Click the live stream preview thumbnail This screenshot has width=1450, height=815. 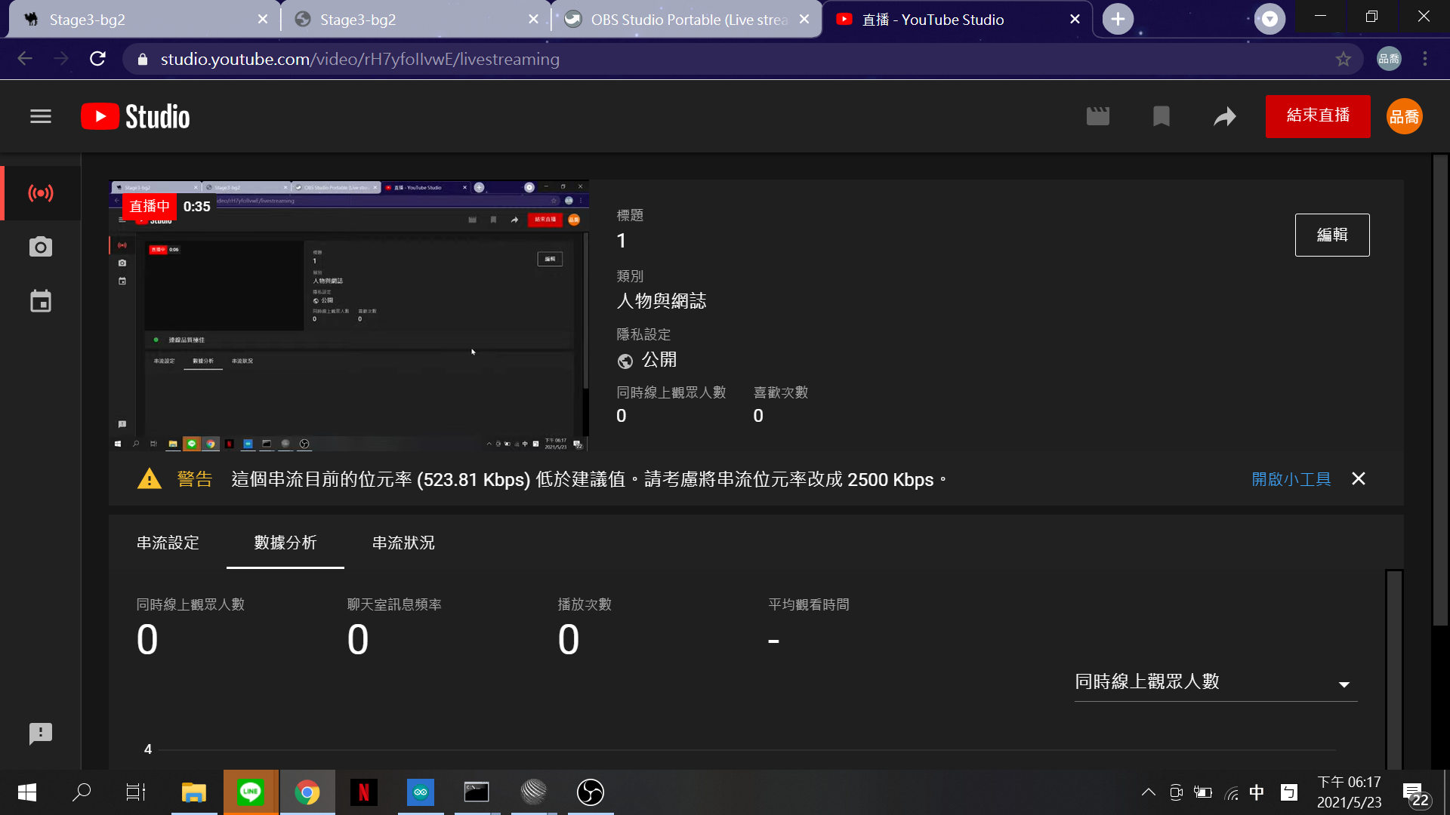pos(349,315)
